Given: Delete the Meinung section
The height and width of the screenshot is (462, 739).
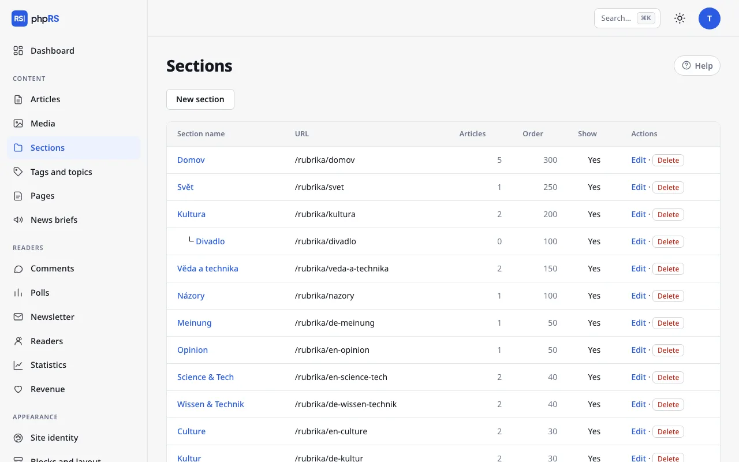Looking at the screenshot, I should [668, 323].
